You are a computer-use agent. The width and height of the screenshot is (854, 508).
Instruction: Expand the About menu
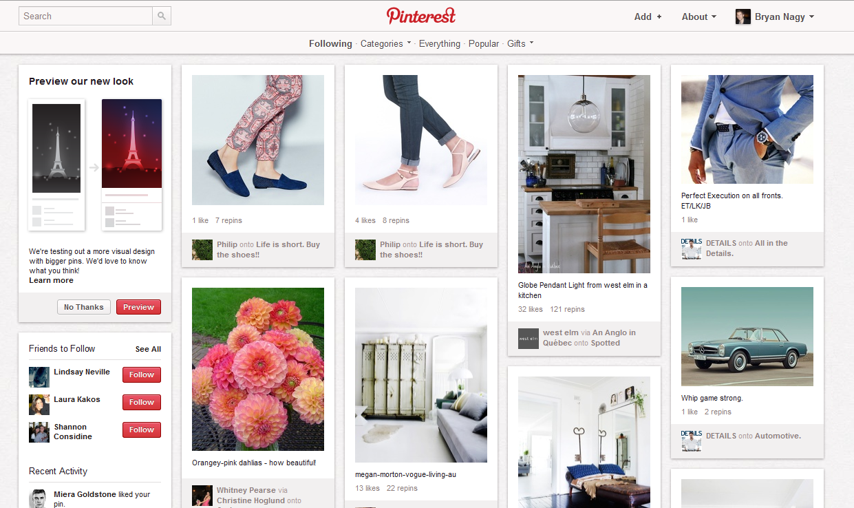click(x=699, y=17)
